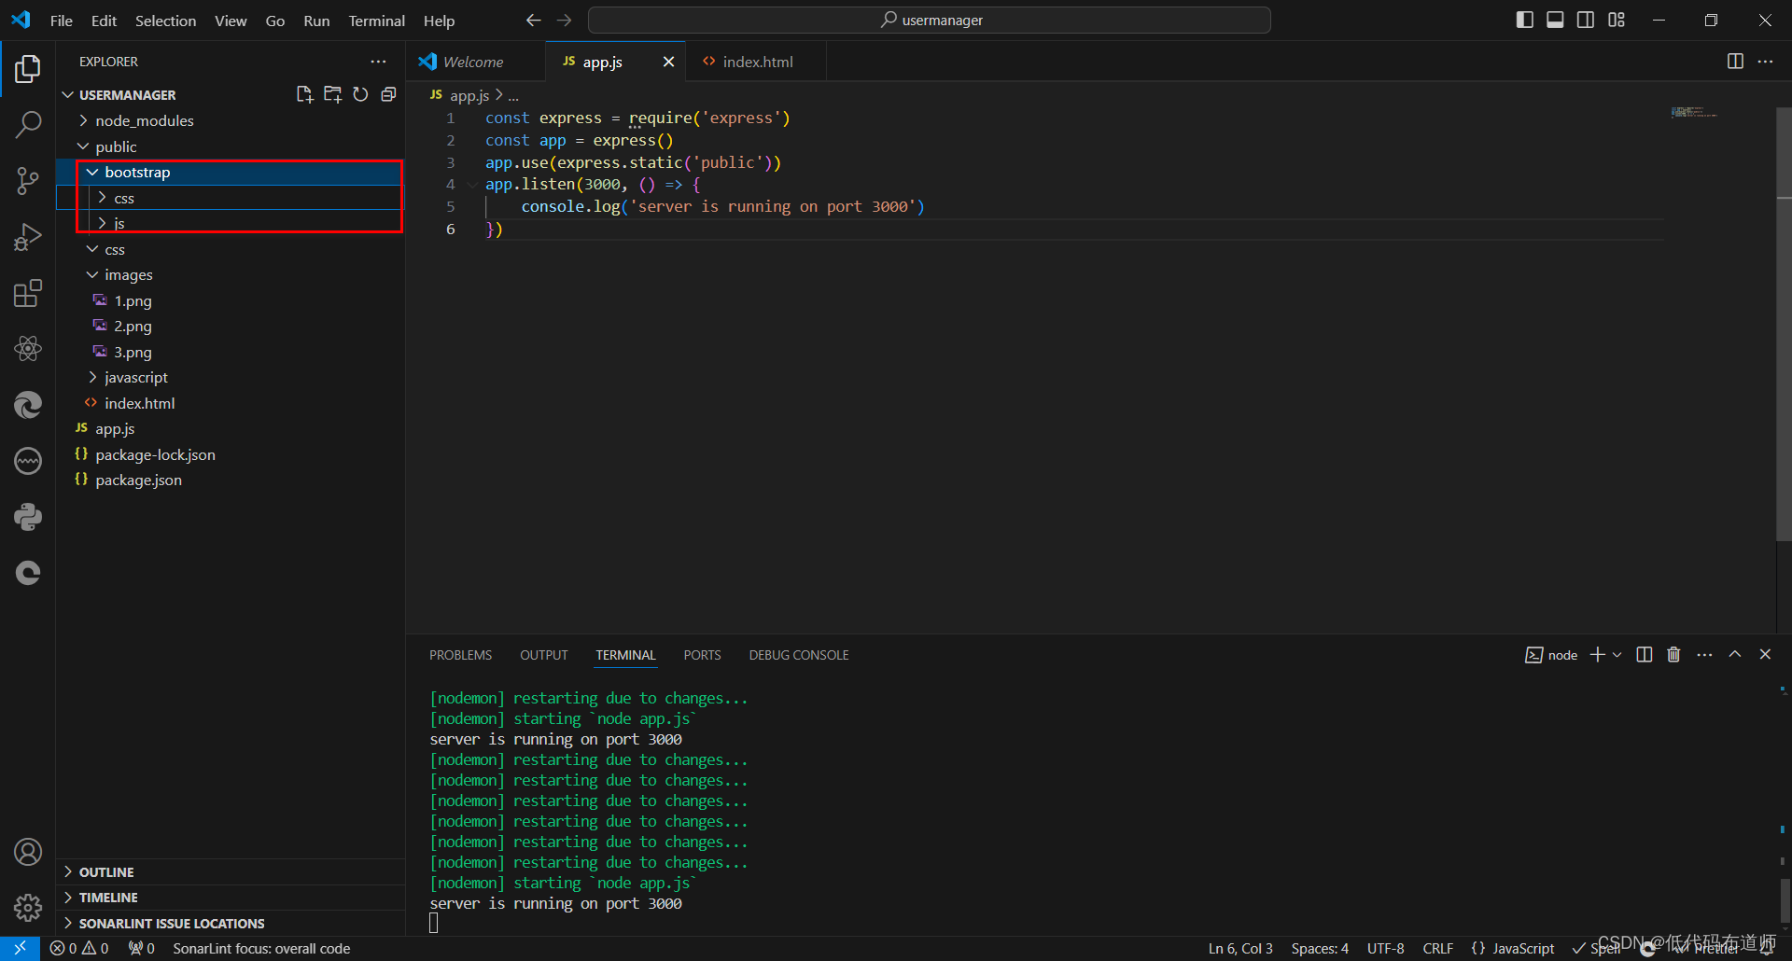Open the Search view in the activity bar

click(28, 124)
